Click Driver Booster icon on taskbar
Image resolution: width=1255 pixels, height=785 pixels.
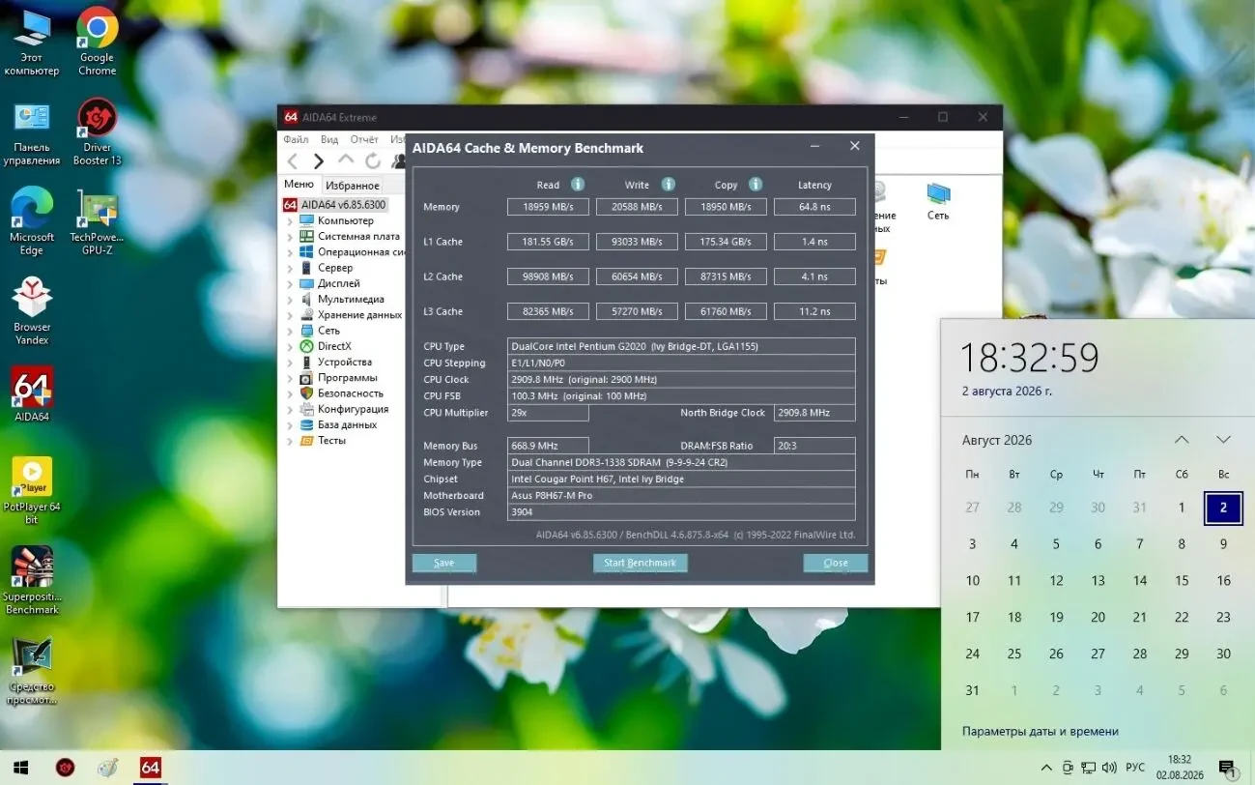click(65, 768)
